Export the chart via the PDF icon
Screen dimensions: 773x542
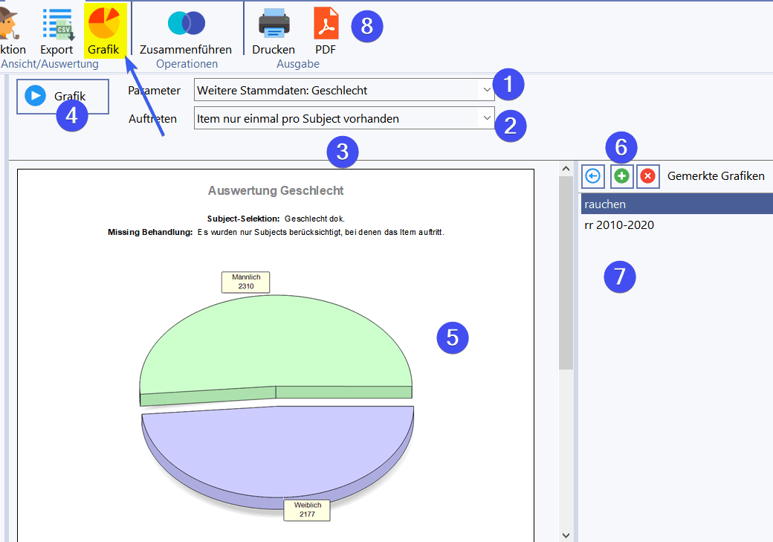326,25
